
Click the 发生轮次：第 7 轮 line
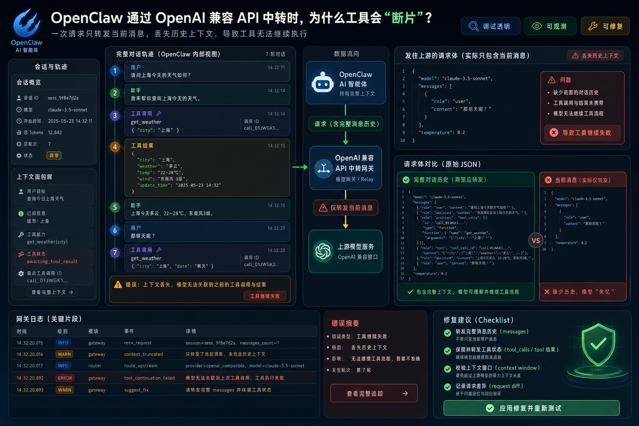[352, 370]
